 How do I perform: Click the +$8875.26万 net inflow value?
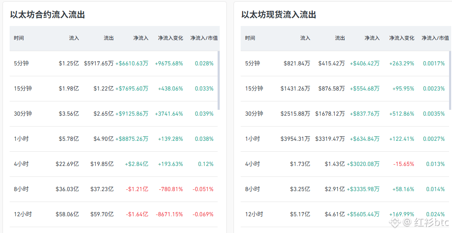click(x=132, y=139)
